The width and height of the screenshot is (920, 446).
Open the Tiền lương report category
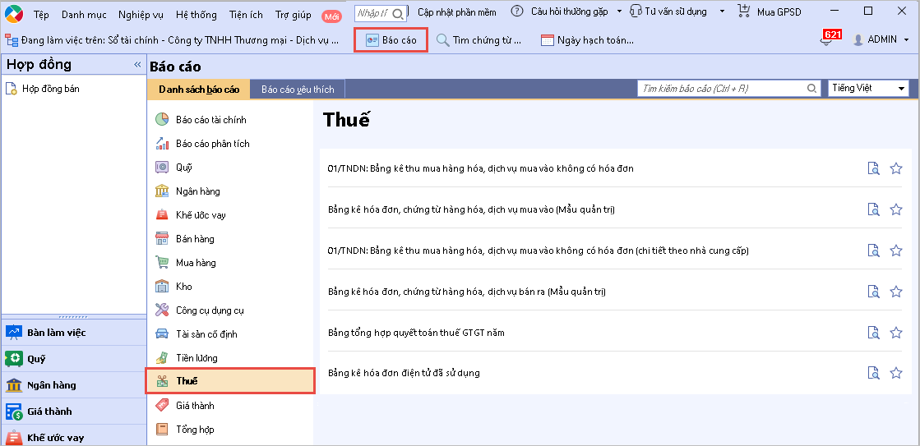pos(196,358)
